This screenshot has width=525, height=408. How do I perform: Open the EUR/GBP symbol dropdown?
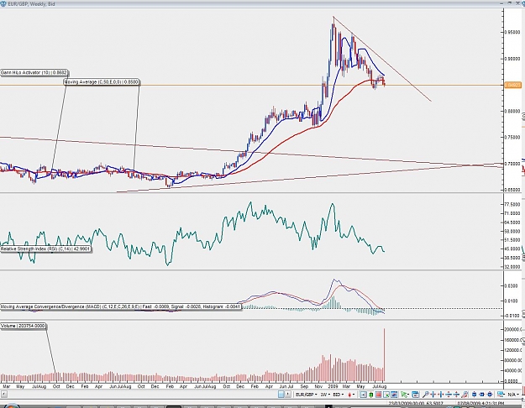point(307,395)
